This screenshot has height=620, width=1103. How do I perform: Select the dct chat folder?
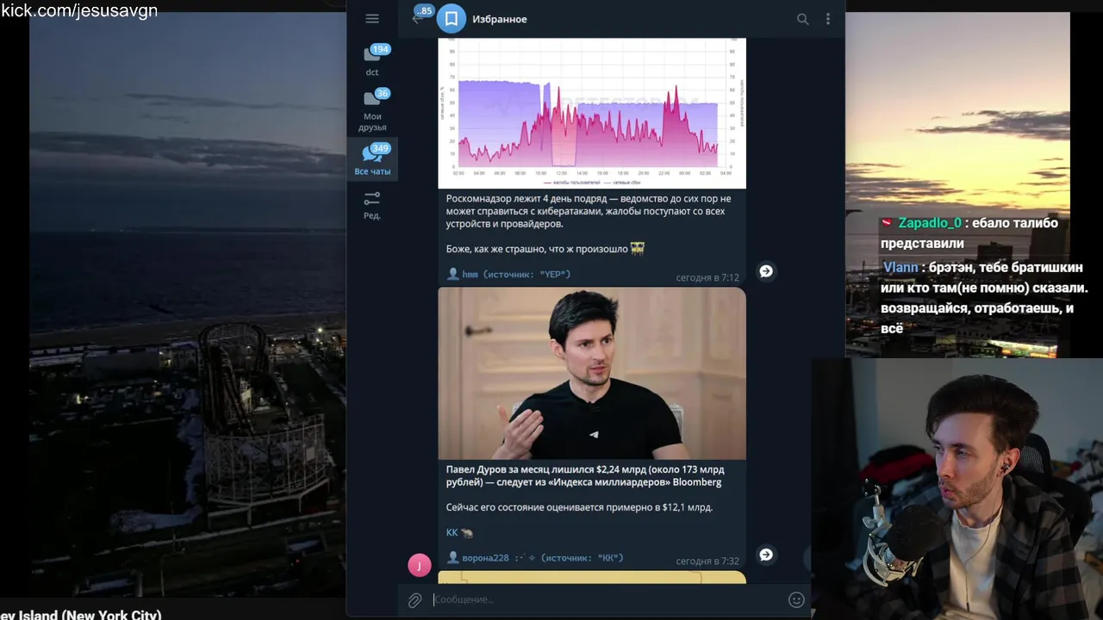click(372, 60)
